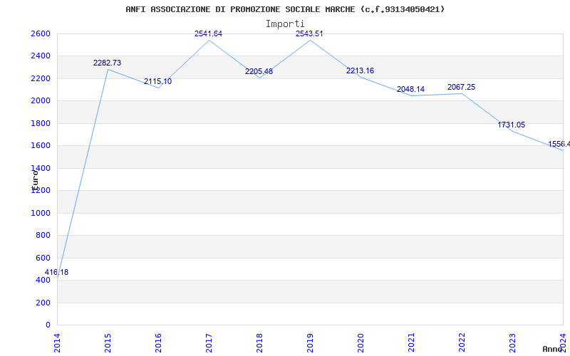Click x-axis year 2021
The image size is (570, 356).
pyautogui.click(x=411, y=343)
